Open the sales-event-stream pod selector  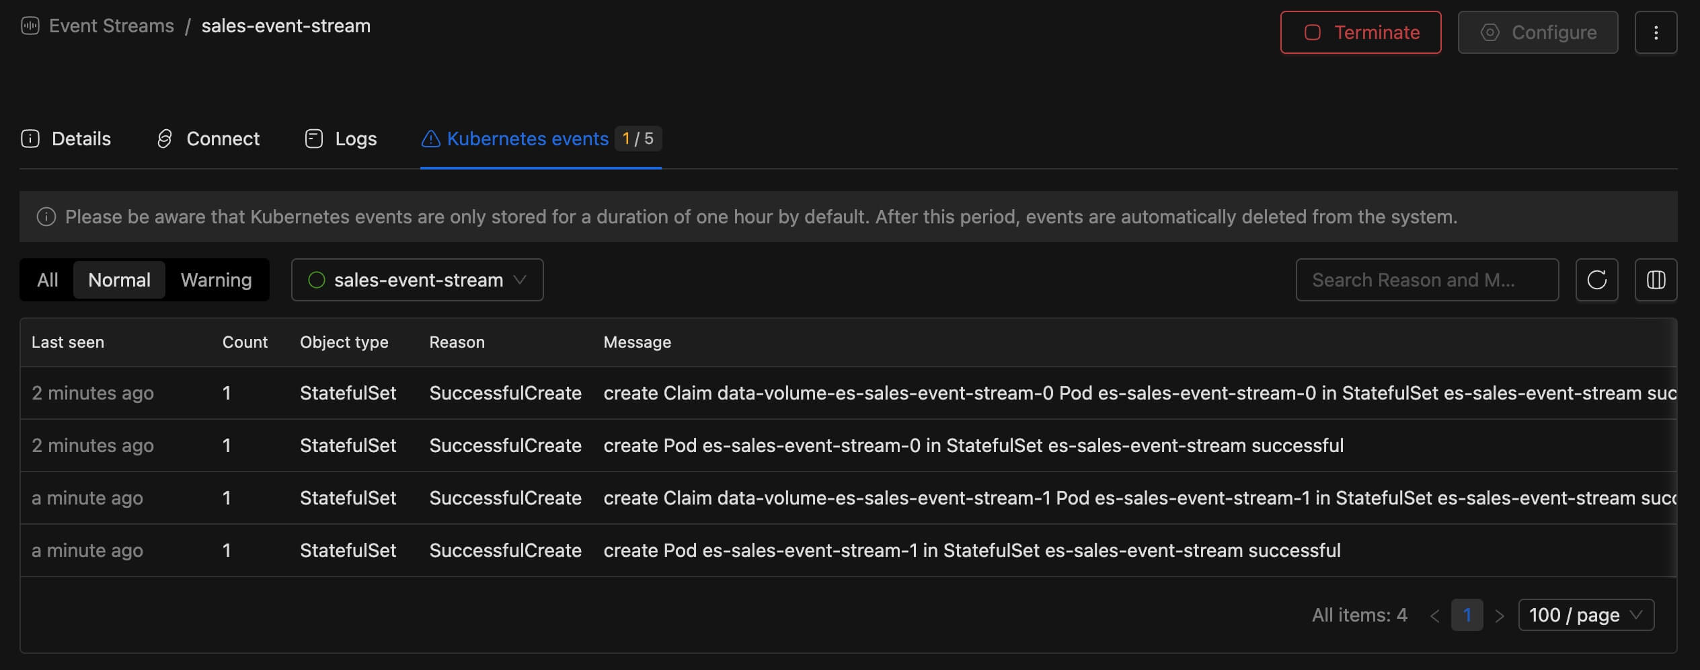416,280
